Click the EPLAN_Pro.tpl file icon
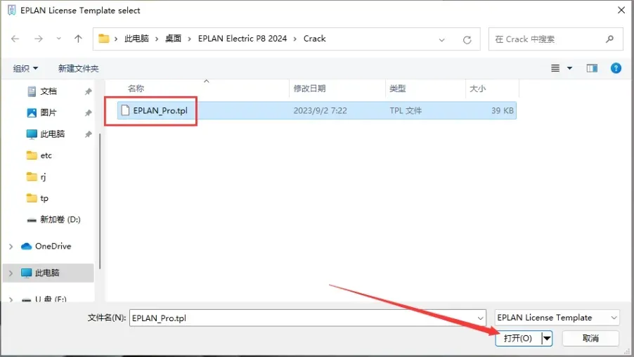 coord(125,110)
